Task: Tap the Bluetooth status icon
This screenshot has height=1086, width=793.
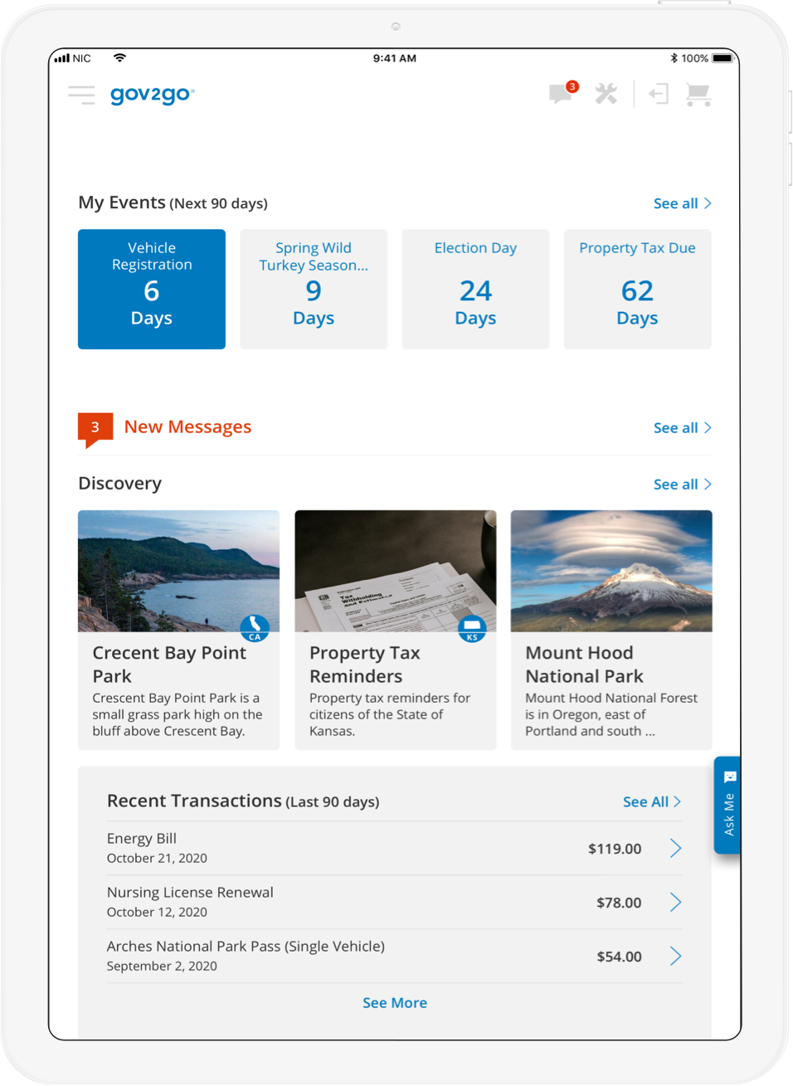Action: pos(674,58)
